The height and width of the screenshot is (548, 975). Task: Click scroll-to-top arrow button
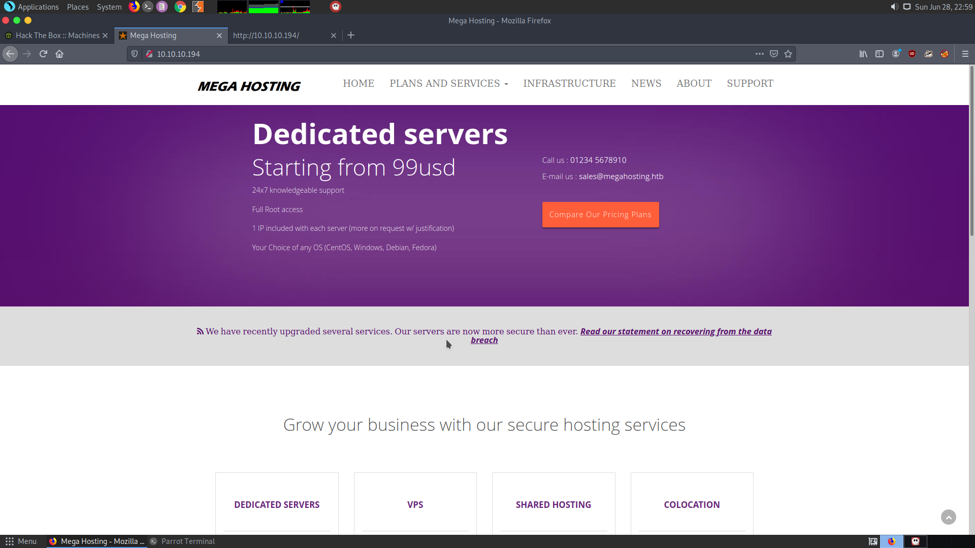click(948, 517)
